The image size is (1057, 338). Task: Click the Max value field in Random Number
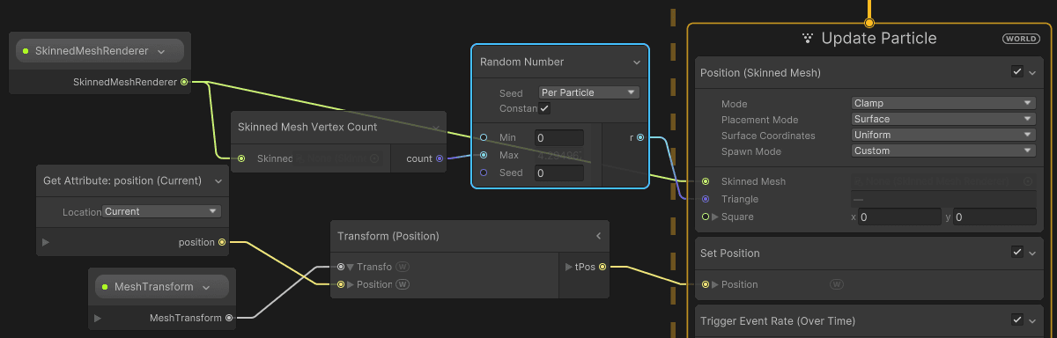click(558, 155)
